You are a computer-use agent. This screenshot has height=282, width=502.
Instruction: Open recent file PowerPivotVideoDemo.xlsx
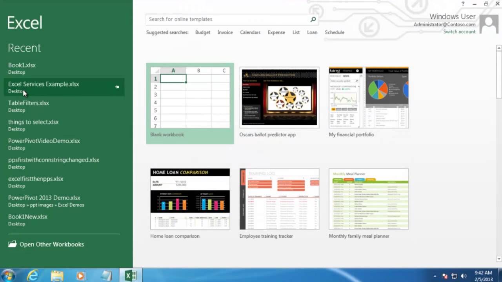pyautogui.click(x=64, y=144)
